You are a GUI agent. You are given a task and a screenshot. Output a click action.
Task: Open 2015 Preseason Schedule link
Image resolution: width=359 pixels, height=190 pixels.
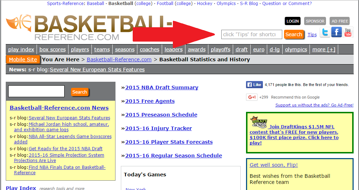tap(161, 114)
